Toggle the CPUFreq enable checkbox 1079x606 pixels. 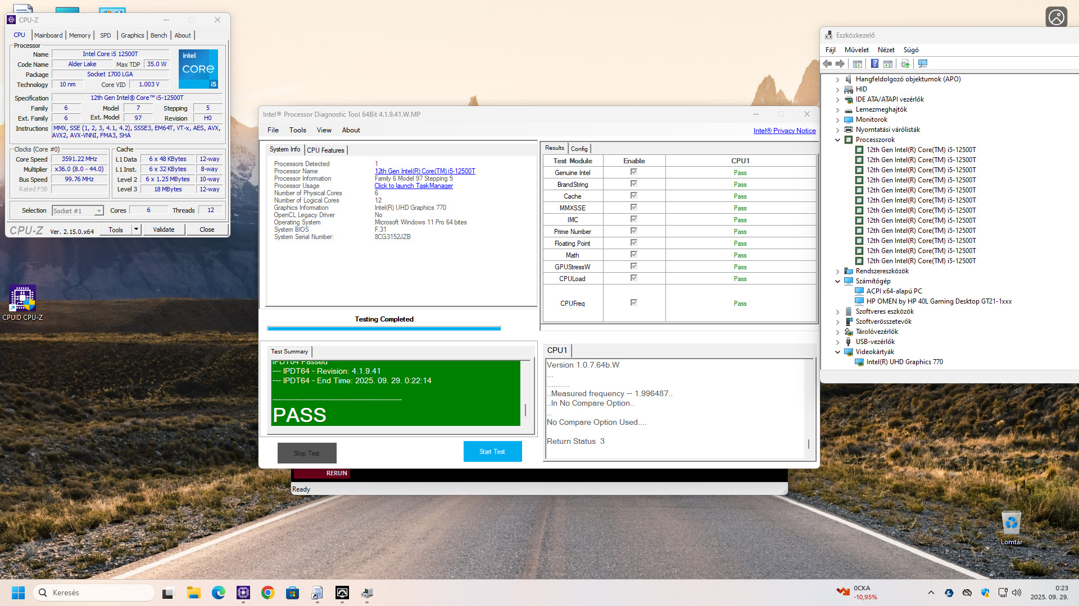pyautogui.click(x=633, y=303)
